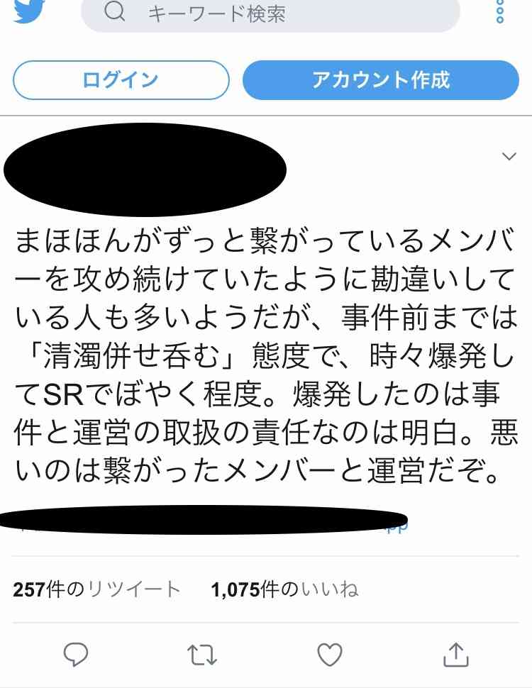Like the tweet with the heart icon
The image size is (532, 688).
coord(330,655)
